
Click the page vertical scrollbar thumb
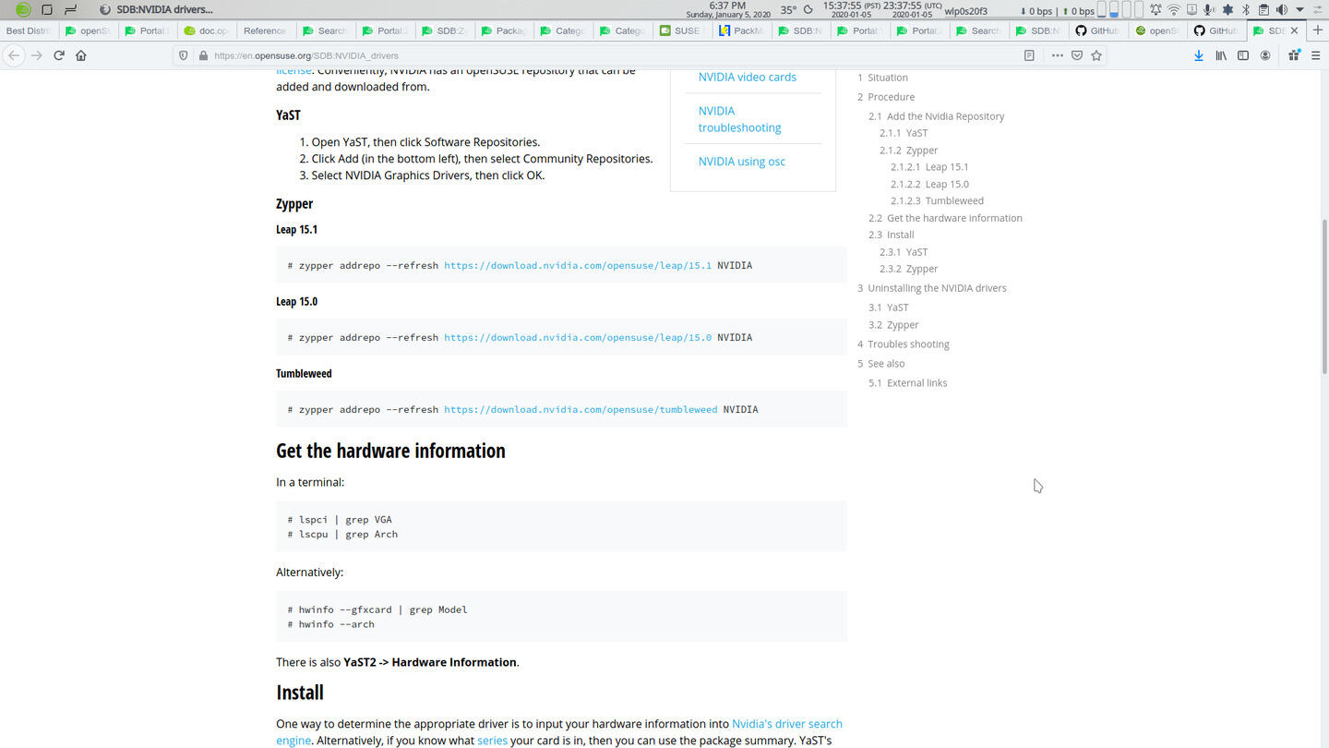[1324, 296]
